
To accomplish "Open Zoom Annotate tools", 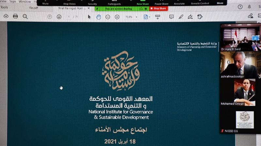I will pos(179,3).
